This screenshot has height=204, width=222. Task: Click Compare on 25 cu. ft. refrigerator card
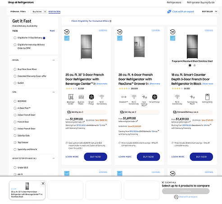coord(103,30)
